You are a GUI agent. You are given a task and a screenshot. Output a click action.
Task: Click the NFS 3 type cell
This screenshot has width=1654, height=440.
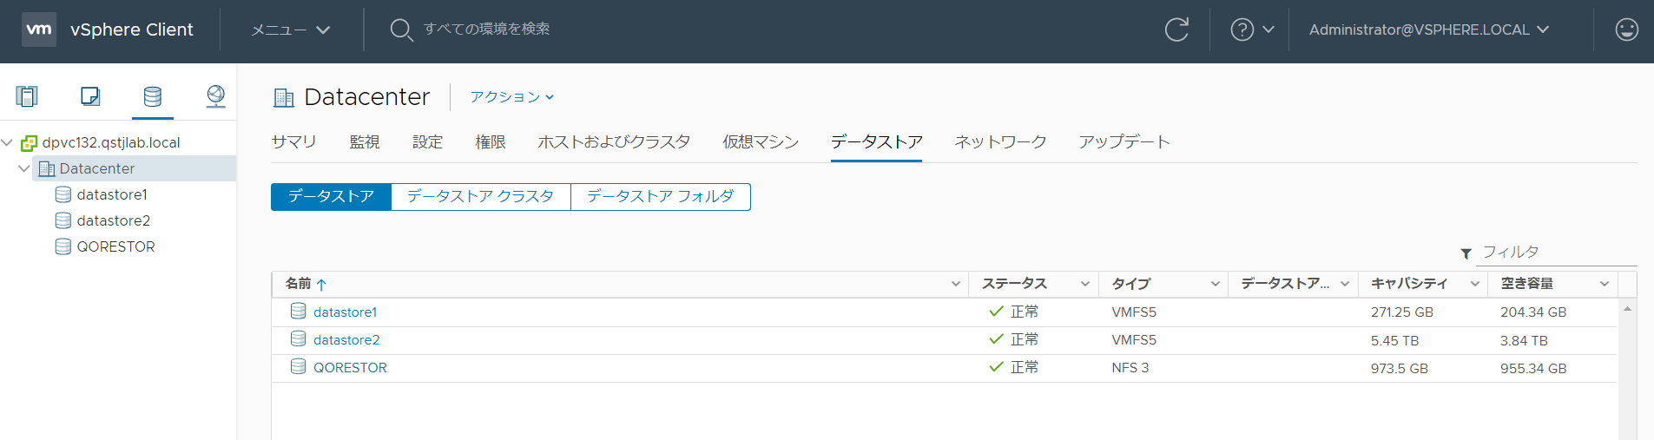click(1130, 368)
